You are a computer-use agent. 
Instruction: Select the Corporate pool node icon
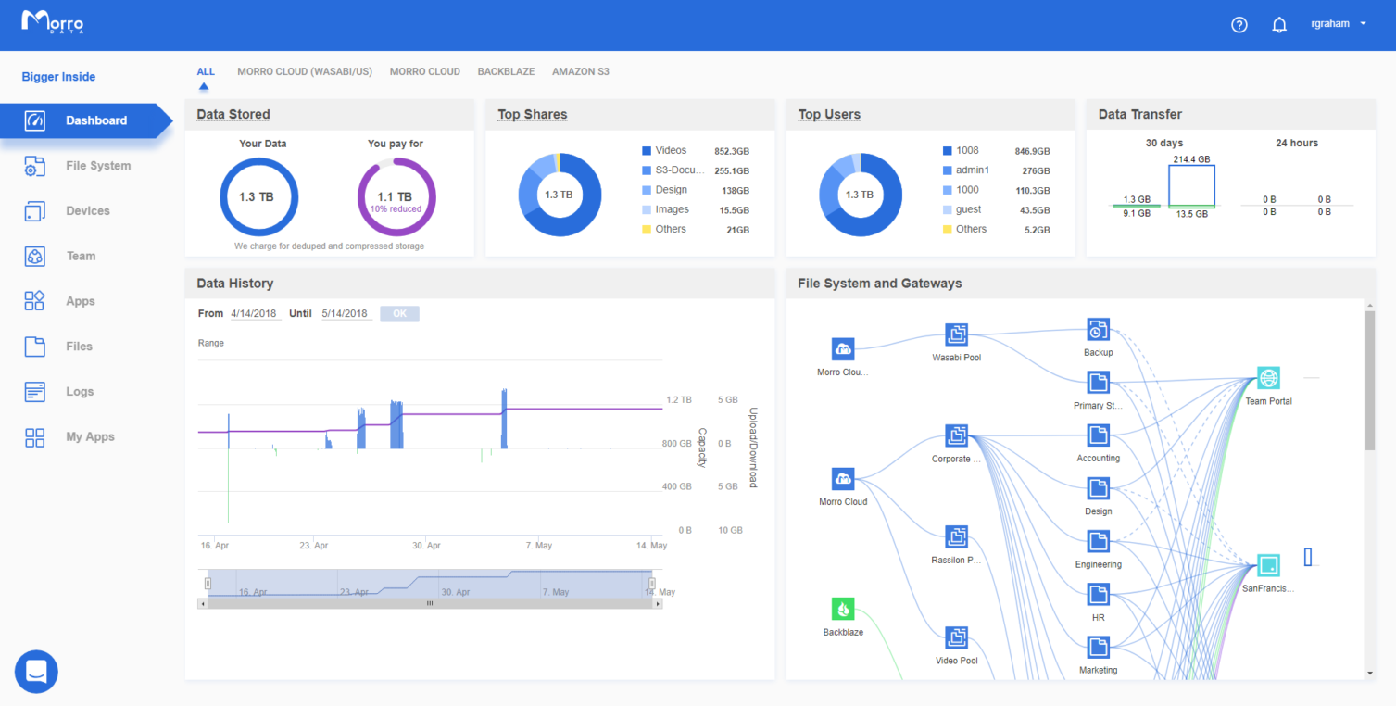tap(957, 435)
